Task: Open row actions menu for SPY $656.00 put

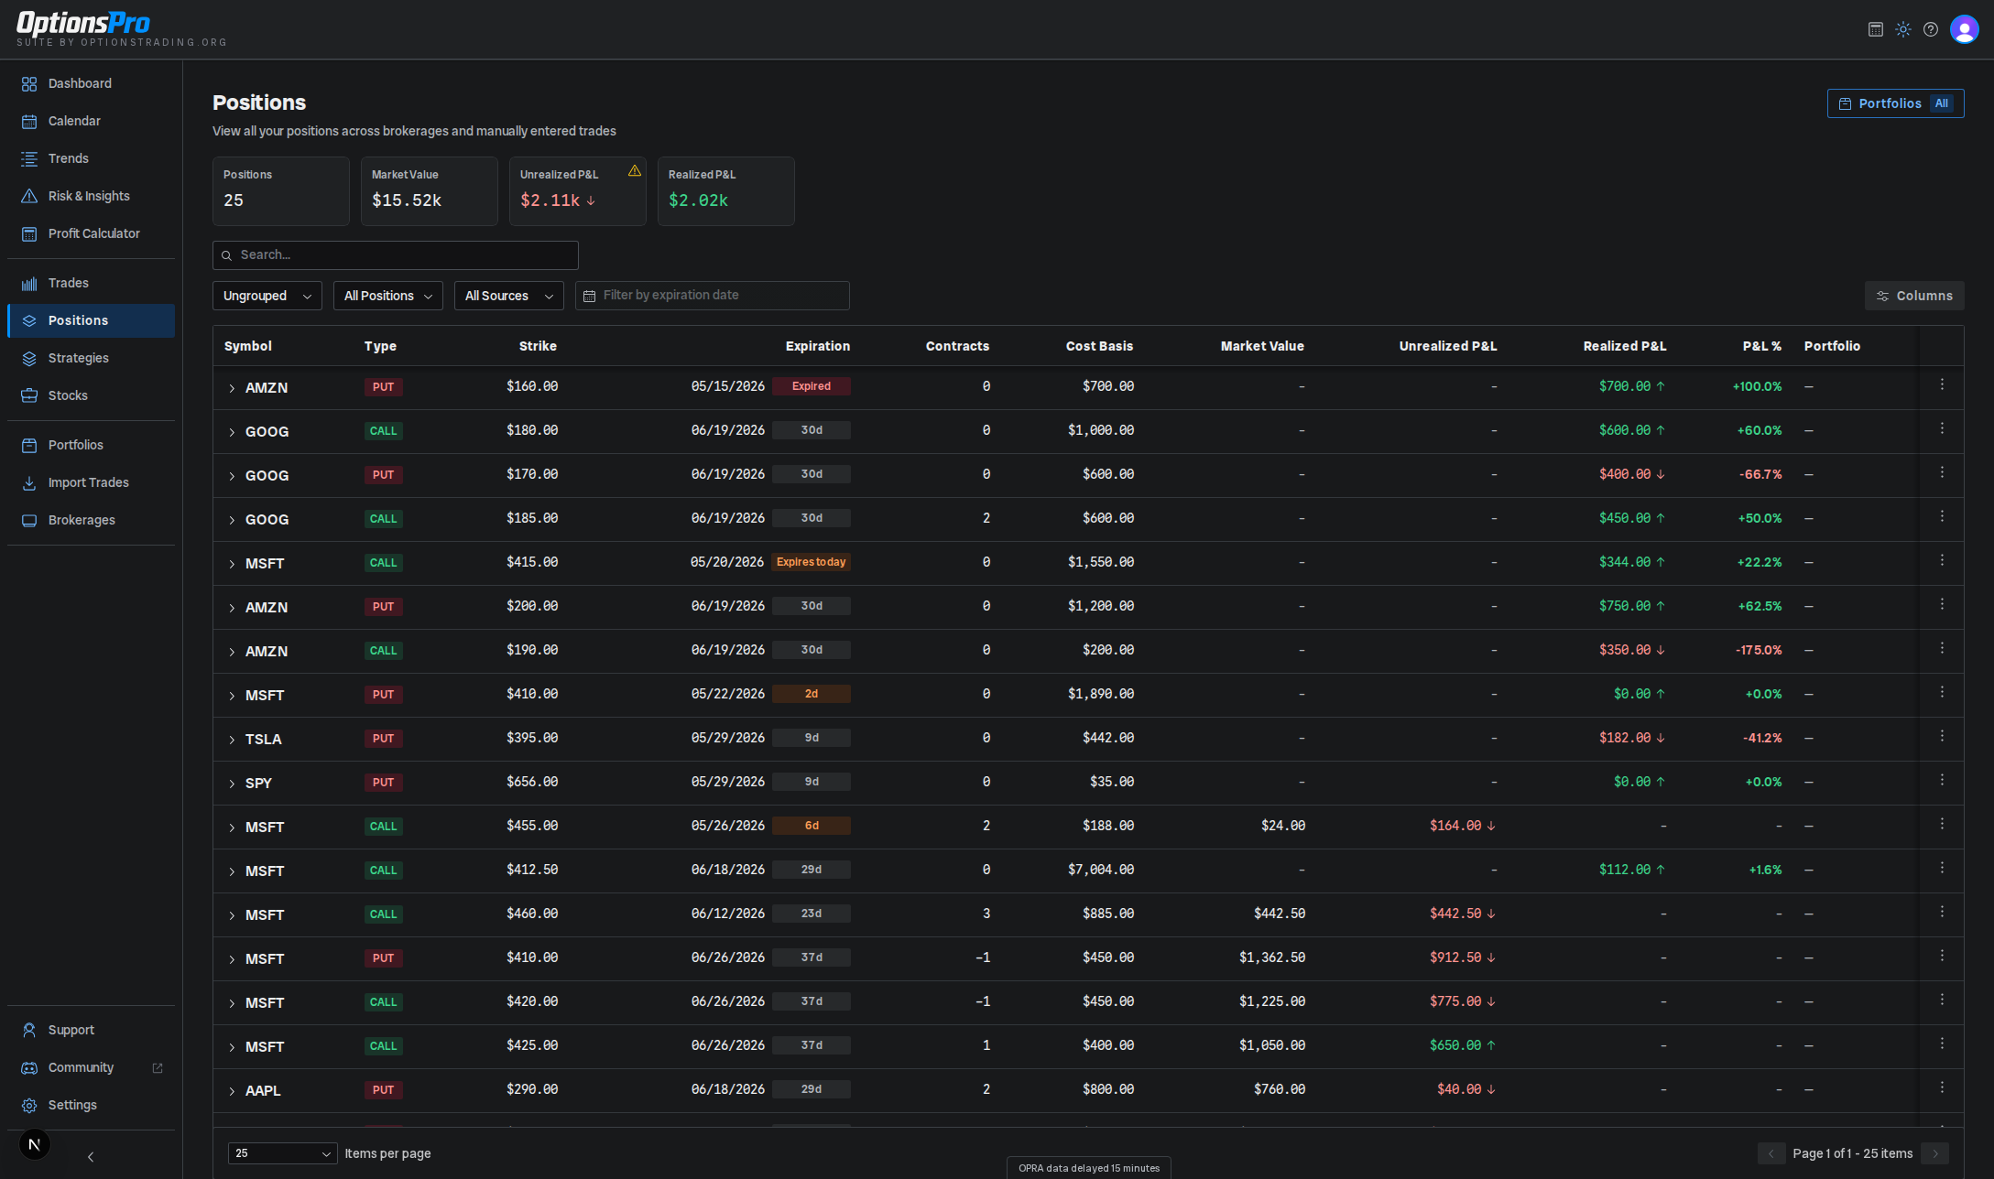Action: [x=1942, y=781]
